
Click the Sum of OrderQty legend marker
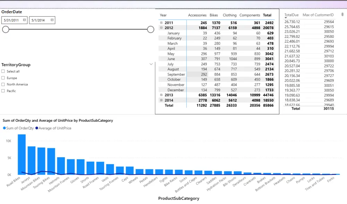pyautogui.click(x=4, y=128)
